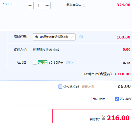
Task: Open the comment icon beside store discount
Action: (81, 37)
